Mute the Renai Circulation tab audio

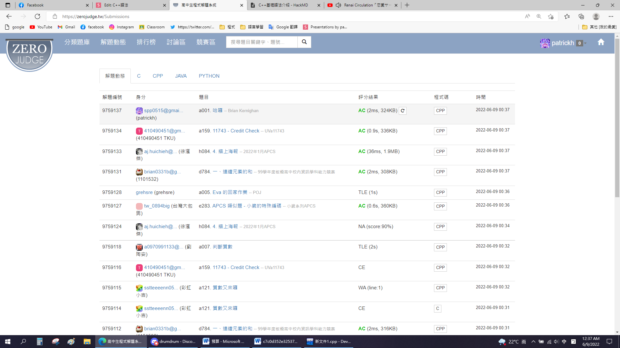(338, 5)
